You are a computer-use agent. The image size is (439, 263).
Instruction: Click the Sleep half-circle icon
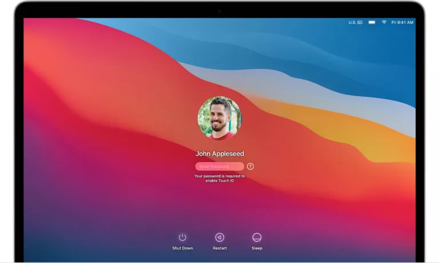[x=257, y=237]
